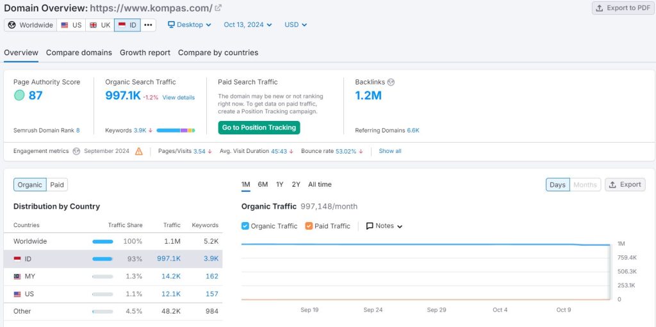Click the Pages/Visits 3.54 value
The height and width of the screenshot is (327, 656).
point(199,152)
